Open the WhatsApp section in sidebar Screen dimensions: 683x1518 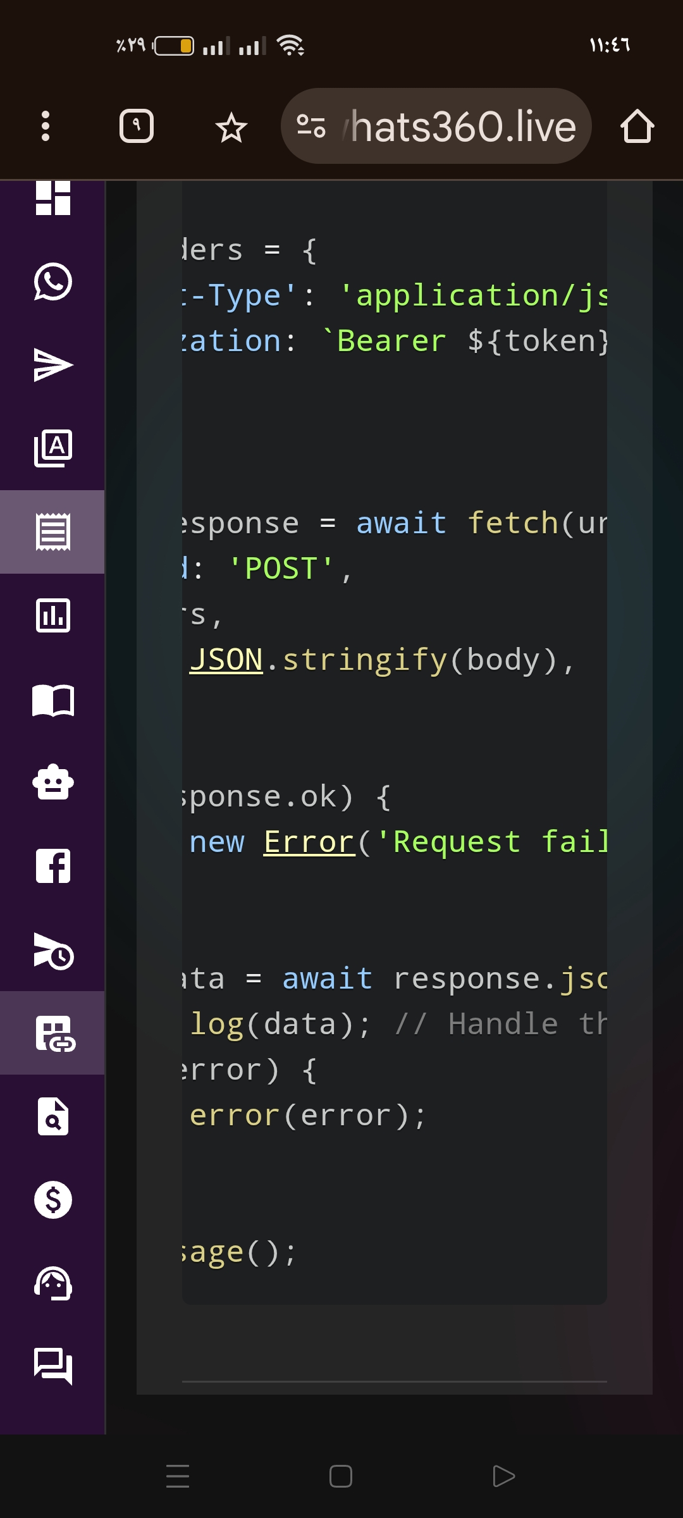click(x=53, y=281)
